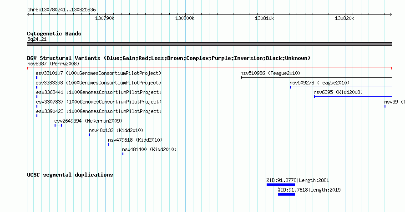Open the nsv509278 (Teague2010) label
The width and height of the screenshot is (405, 212).
(x=319, y=83)
